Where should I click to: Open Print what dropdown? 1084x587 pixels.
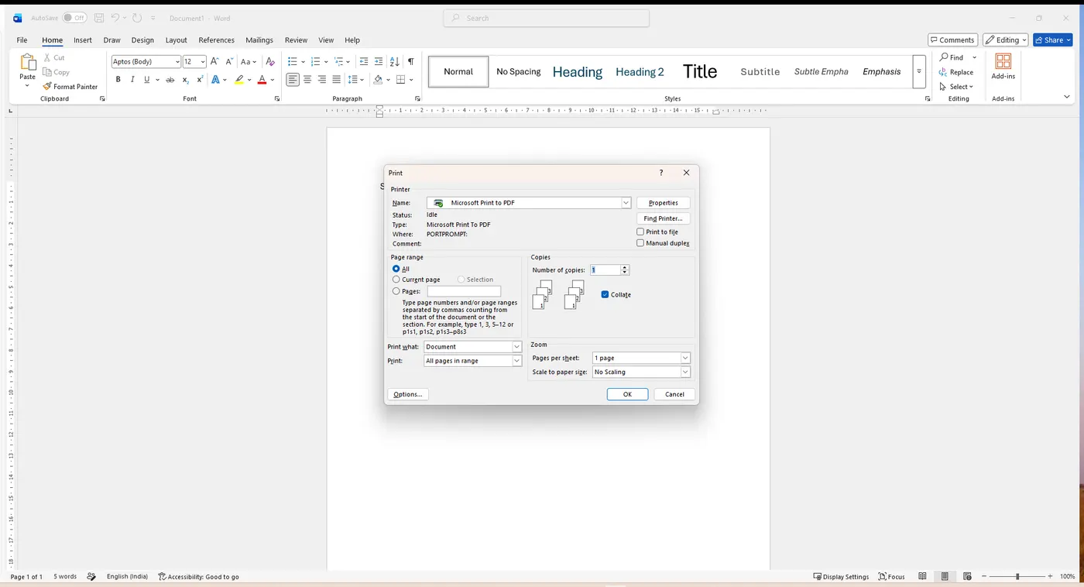[x=516, y=347]
